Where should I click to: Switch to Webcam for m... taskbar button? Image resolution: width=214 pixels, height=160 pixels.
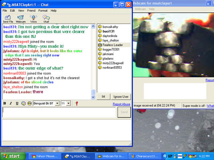click(x=111, y=156)
